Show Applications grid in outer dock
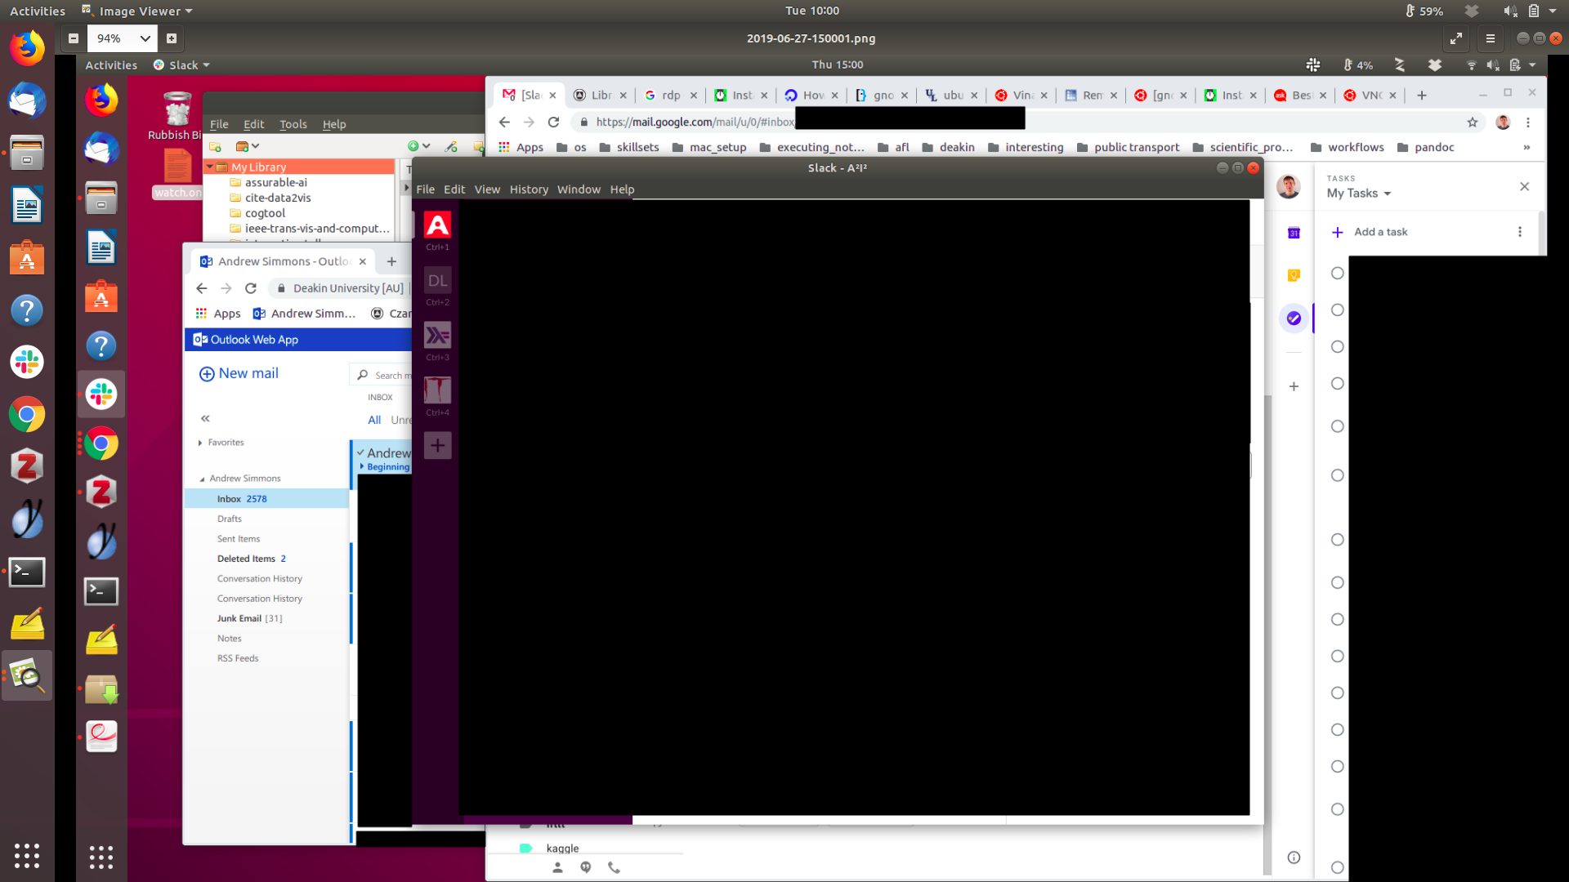This screenshot has height=882, width=1569. coord(27,855)
